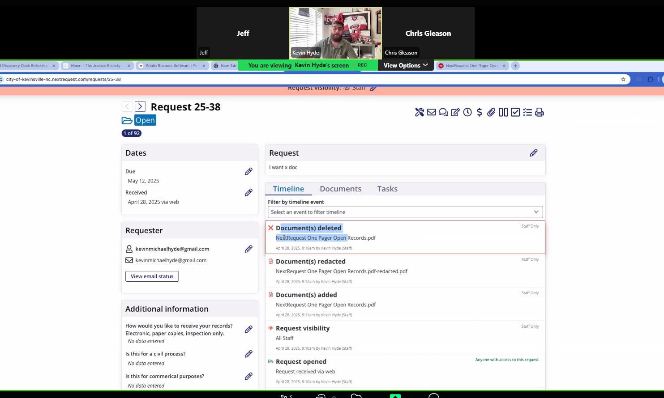This screenshot has height=398, width=664.
Task: Go to next request arrow
Action: point(140,106)
